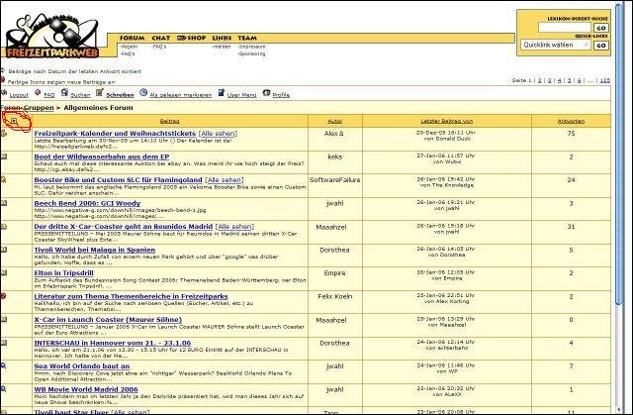Click the Freizeitparkweb logo
633x415 pixels.
[x=51, y=37]
